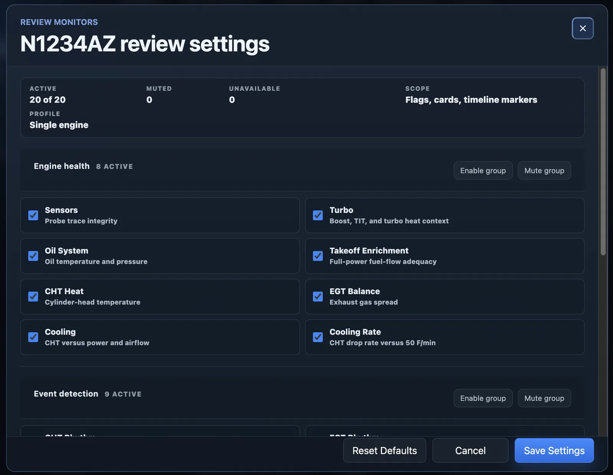Click 'Probe trace integrity' description
This screenshot has height=475, width=613.
[81, 221]
